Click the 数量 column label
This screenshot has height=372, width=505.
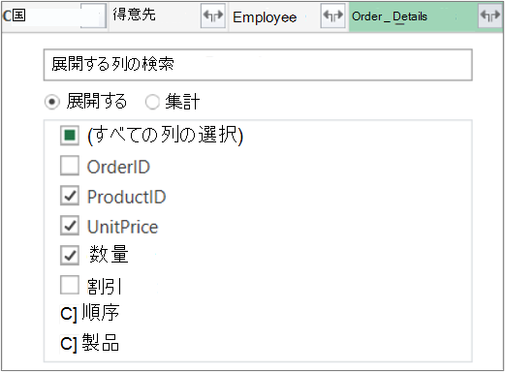click(x=109, y=254)
